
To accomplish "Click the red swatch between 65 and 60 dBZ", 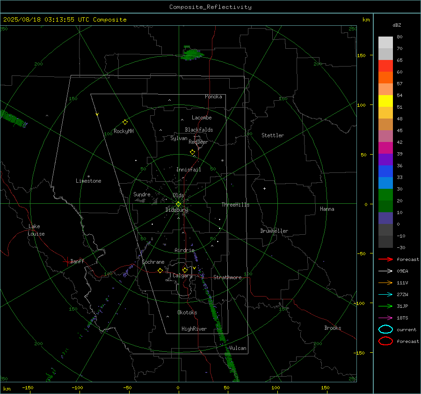I will click(x=385, y=66).
